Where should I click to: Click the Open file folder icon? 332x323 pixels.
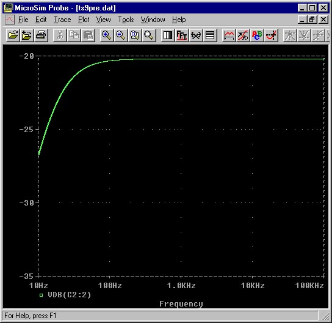coord(13,35)
